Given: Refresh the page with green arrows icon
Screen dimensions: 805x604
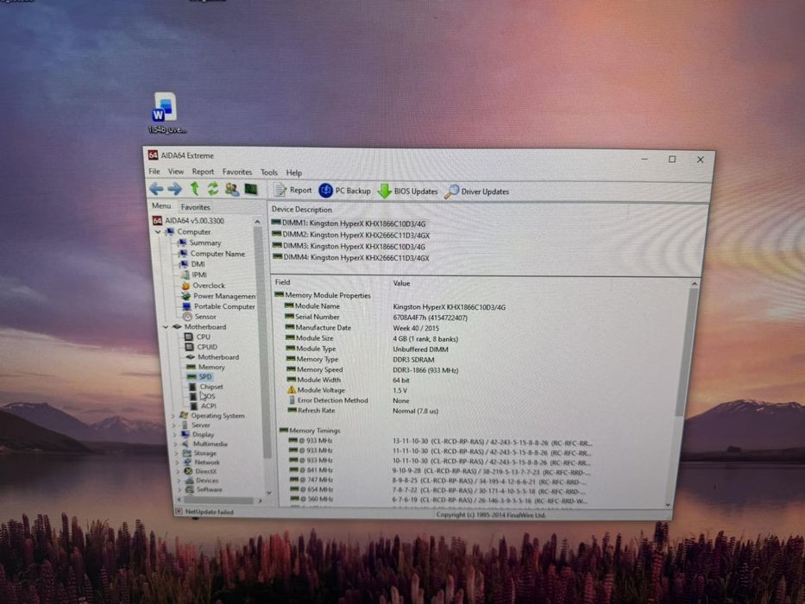Looking at the screenshot, I should [x=212, y=189].
